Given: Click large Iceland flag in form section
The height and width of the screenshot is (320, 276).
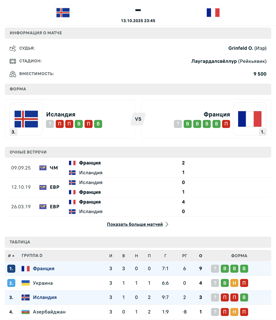Looking at the screenshot, I should point(26,119).
